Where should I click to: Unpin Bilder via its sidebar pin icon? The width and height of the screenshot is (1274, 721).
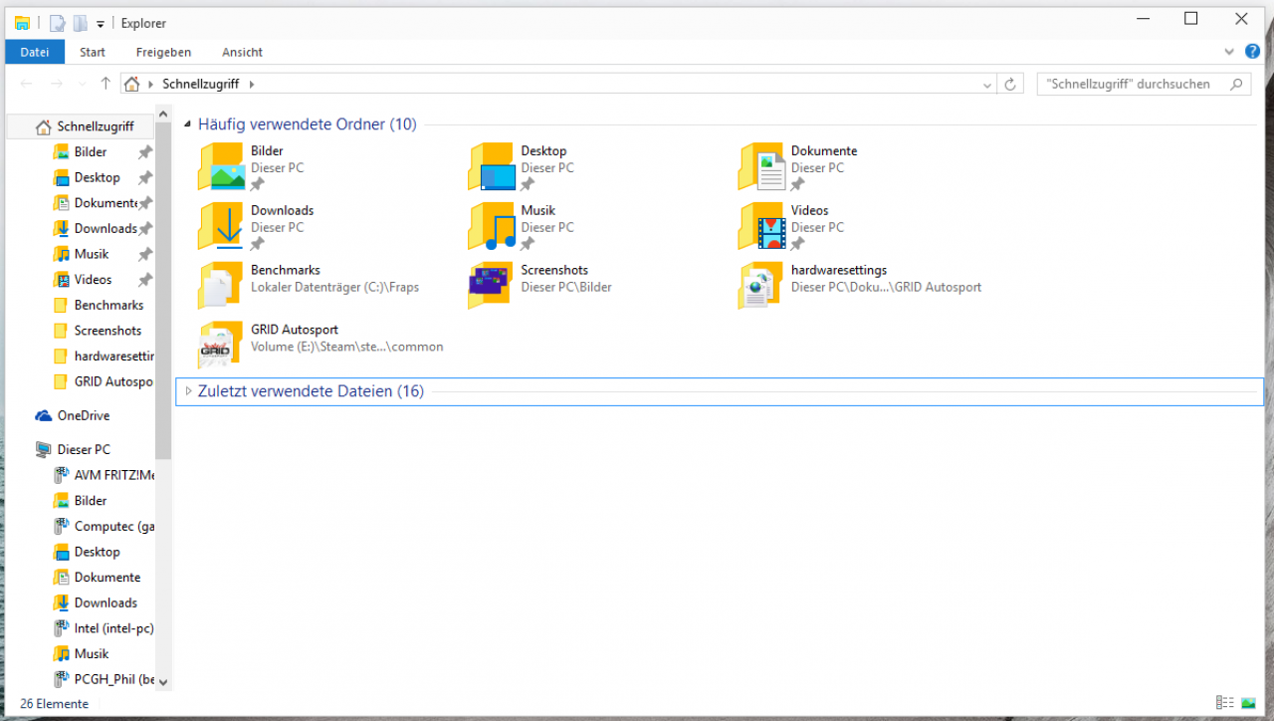[x=145, y=152]
